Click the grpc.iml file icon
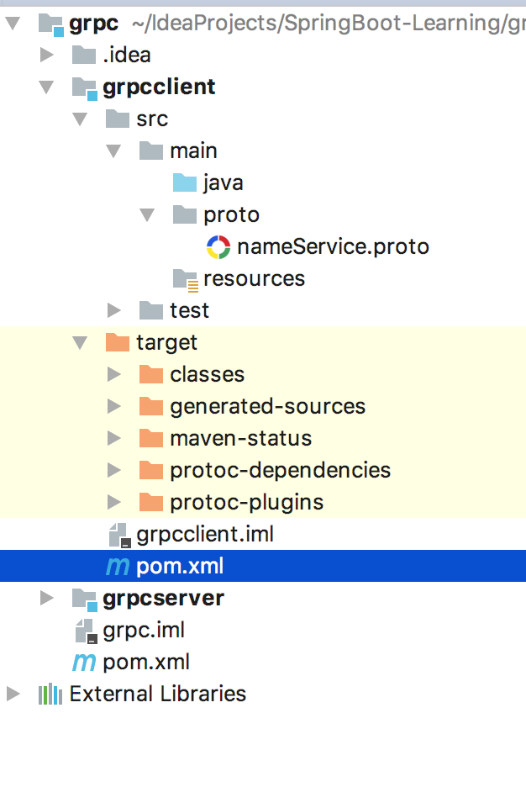Screen dimensions: 526x787 (x=84, y=630)
